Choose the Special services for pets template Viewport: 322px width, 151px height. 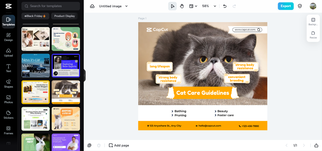pyautogui.click(x=66, y=39)
